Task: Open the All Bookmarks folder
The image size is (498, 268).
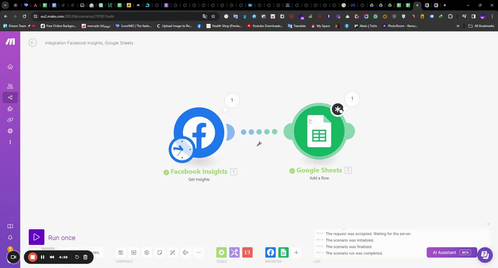Action: pos(481,26)
